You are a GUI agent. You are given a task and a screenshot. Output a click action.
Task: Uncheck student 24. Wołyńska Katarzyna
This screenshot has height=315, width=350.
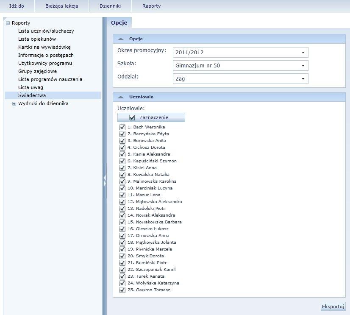(122, 283)
